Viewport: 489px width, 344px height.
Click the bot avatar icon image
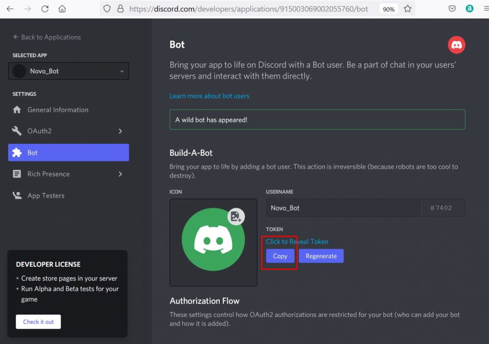coord(213,239)
